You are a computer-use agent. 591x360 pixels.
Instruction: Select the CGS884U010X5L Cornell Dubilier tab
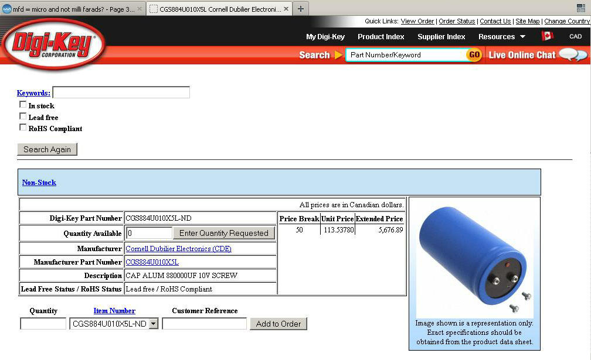coord(220,9)
